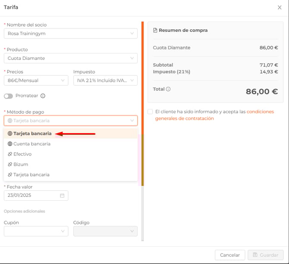Choose the last Tarjeta bancaria option
The image size is (289, 264).
pos(31,175)
